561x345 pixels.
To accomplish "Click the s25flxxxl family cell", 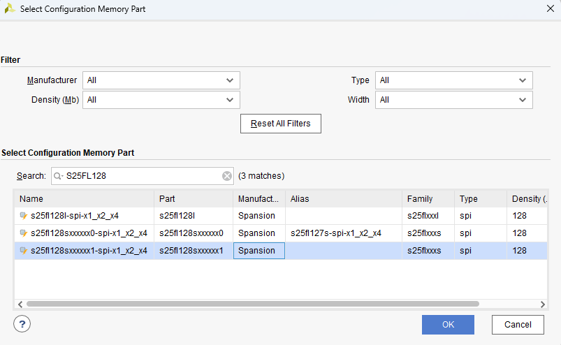I will click(428, 216).
